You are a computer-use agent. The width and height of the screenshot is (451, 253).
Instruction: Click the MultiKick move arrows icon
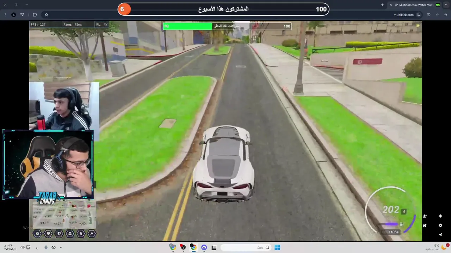(x=440, y=216)
